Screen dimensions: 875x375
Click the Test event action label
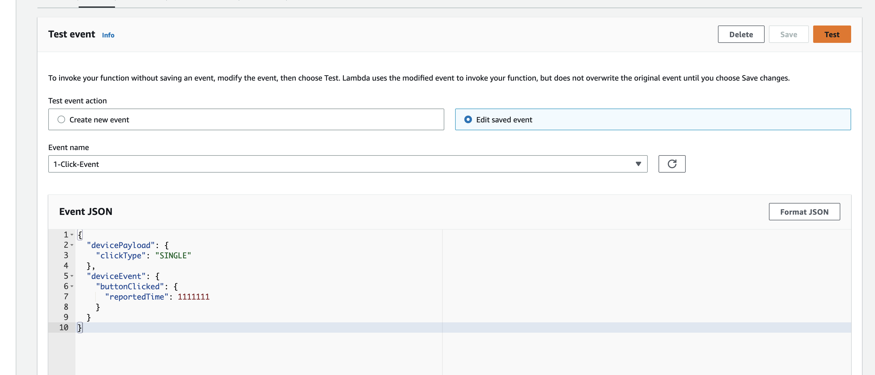pos(78,101)
